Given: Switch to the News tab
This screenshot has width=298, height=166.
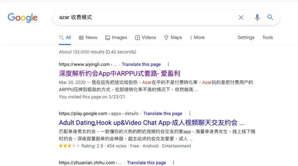Looking at the screenshot, I should [88, 38].
